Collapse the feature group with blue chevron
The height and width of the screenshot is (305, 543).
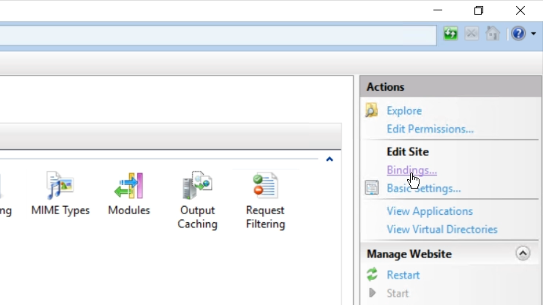pyautogui.click(x=329, y=159)
